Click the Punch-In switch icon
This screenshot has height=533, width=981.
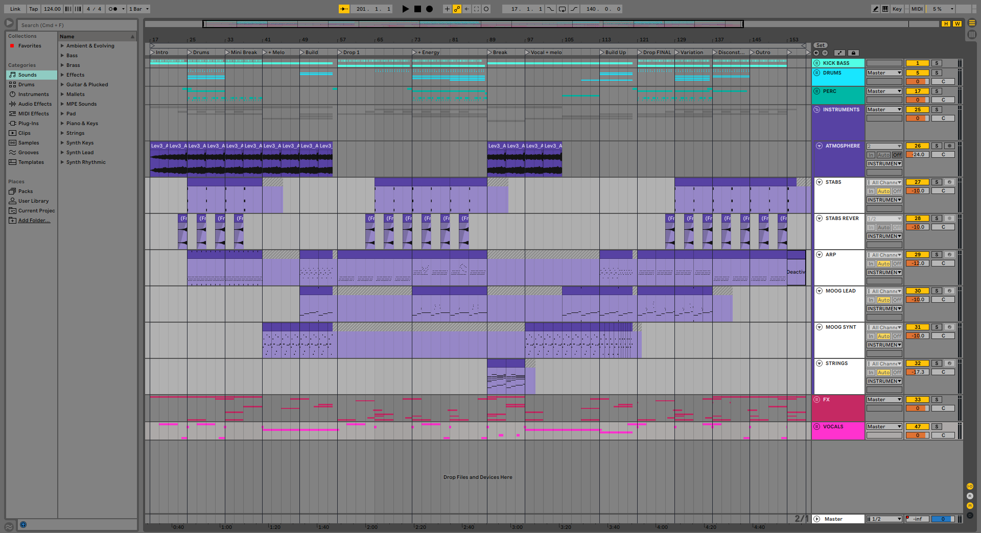coord(550,9)
